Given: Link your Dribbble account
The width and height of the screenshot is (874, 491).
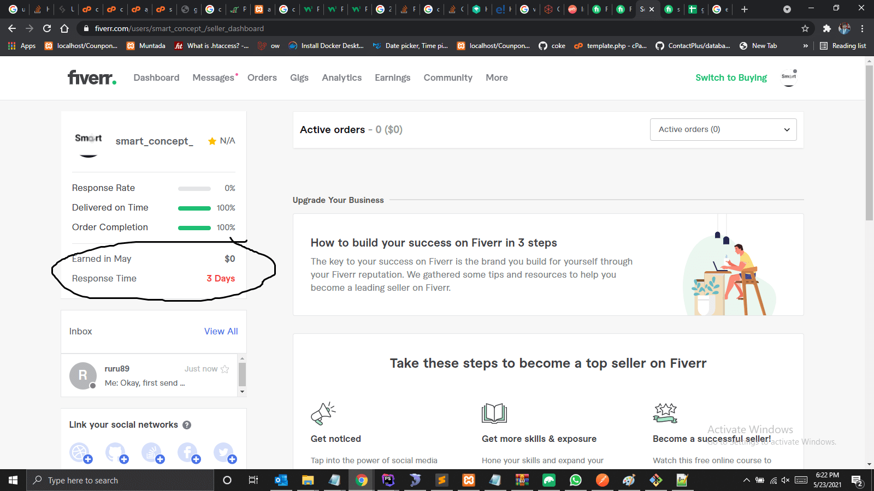Looking at the screenshot, I should pyautogui.click(x=80, y=453).
